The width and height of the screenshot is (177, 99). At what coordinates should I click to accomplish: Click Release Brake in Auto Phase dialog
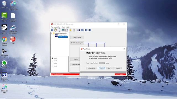92,68
